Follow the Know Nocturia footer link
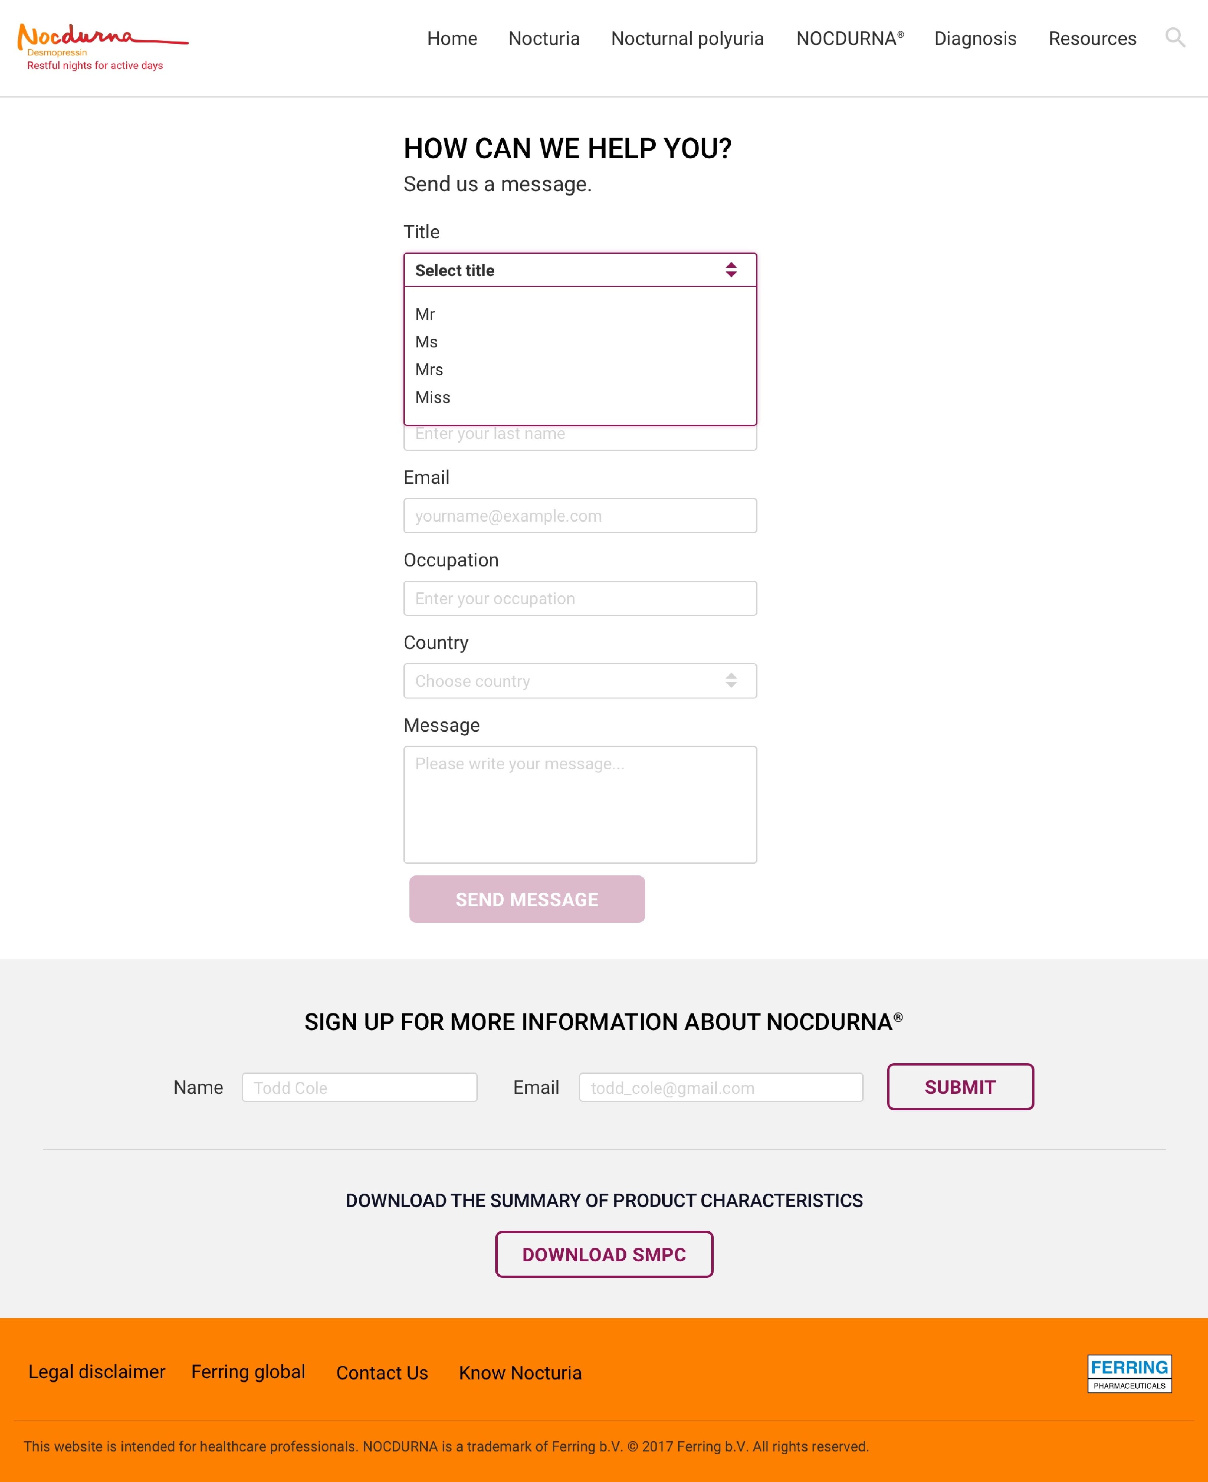The image size is (1208, 1482). tap(520, 1373)
